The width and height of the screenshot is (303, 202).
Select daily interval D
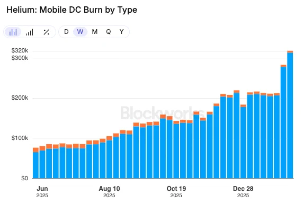click(66, 32)
